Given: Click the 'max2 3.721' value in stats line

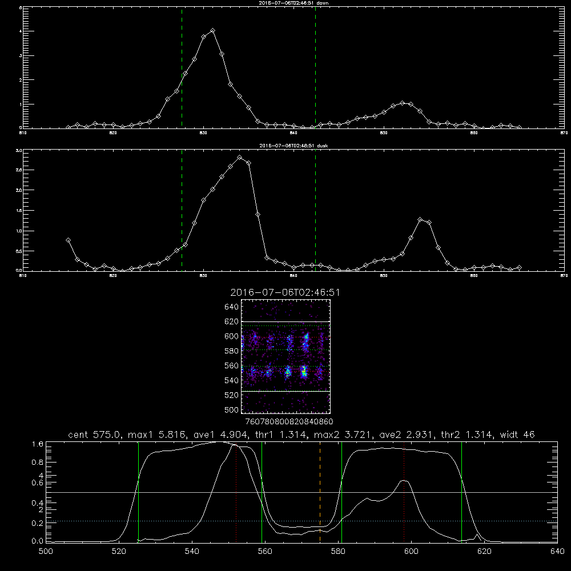Looking at the screenshot, I should [343, 435].
